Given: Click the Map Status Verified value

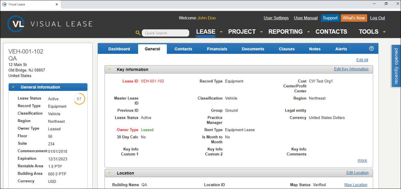Looking at the screenshot, I should tap(319, 185).
